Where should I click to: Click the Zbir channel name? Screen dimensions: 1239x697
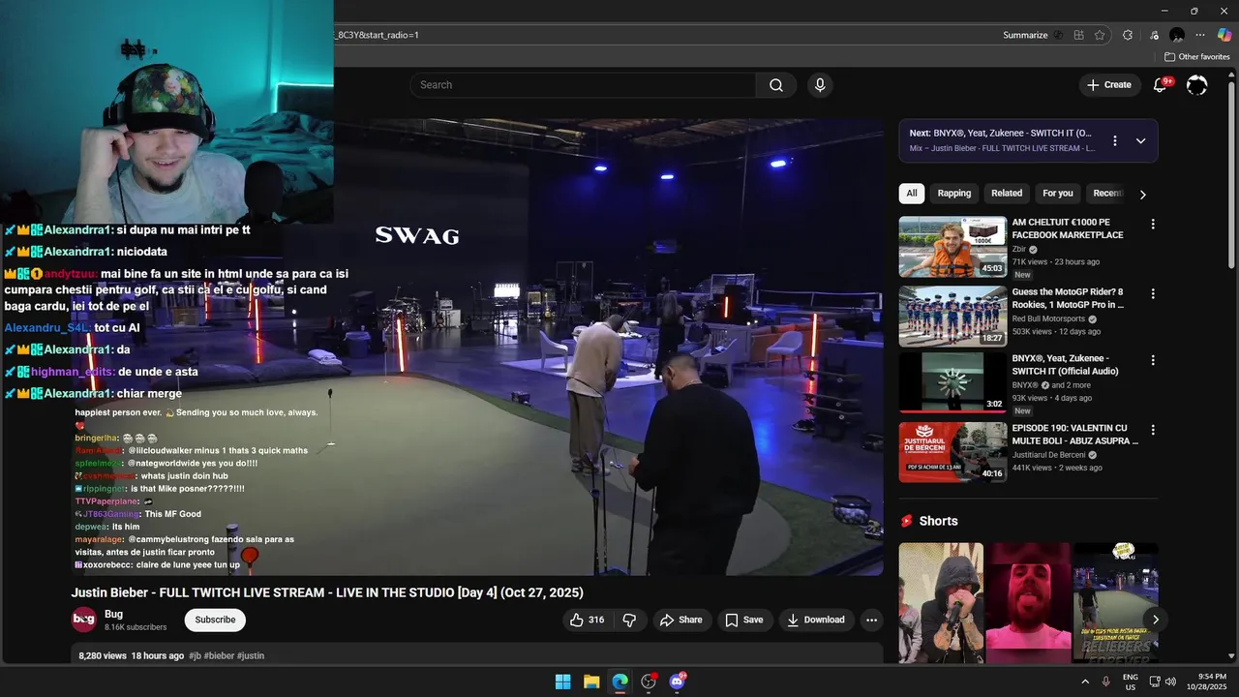click(x=1019, y=249)
